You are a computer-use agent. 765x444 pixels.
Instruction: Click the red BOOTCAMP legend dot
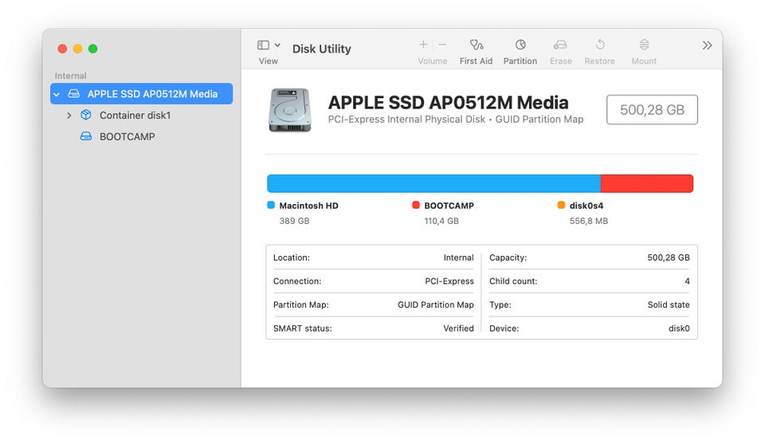pyautogui.click(x=416, y=205)
